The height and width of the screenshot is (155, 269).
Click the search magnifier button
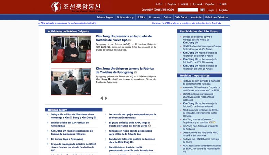pyautogui.click(x=202, y=10)
